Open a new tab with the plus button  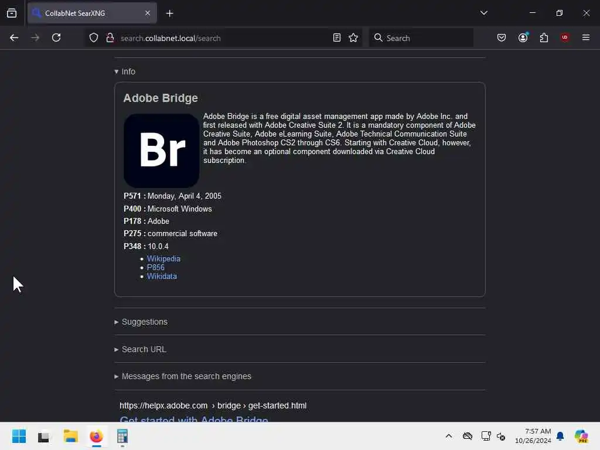(169, 13)
